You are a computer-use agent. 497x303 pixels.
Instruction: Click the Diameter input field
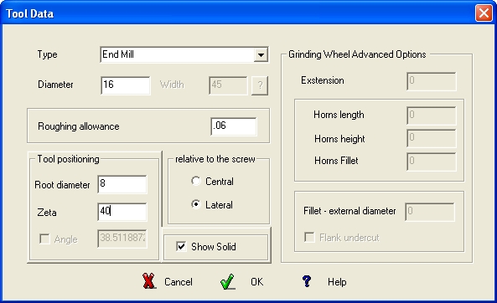[126, 85]
